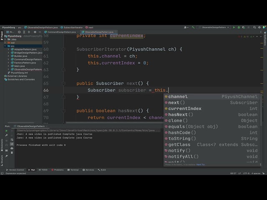
Task: Toggle the Notifications sidebar panel
Action: coord(265,38)
